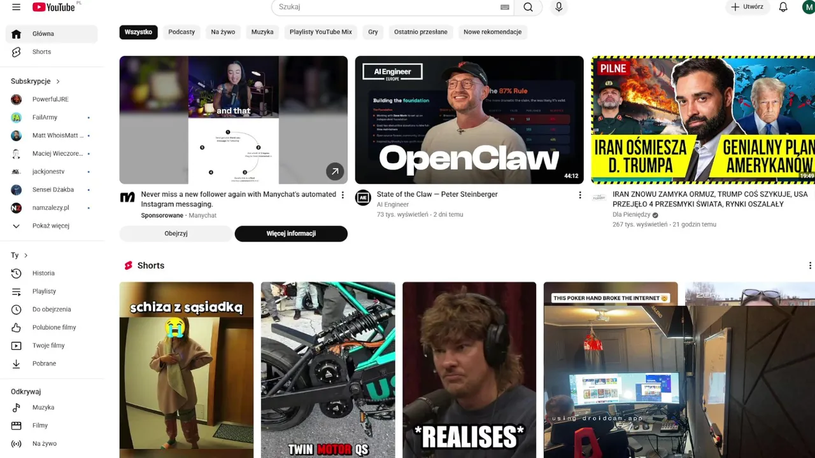Switch to Na żywo filter chip

[223, 32]
